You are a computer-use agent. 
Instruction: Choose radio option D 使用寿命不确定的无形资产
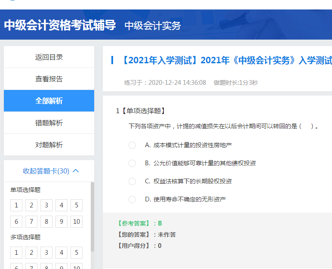click(x=132, y=199)
